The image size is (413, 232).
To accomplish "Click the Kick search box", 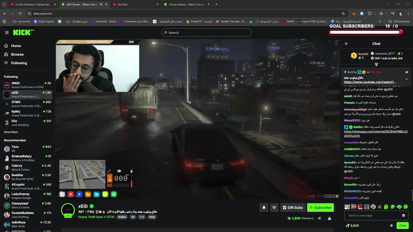I will 206,33.
